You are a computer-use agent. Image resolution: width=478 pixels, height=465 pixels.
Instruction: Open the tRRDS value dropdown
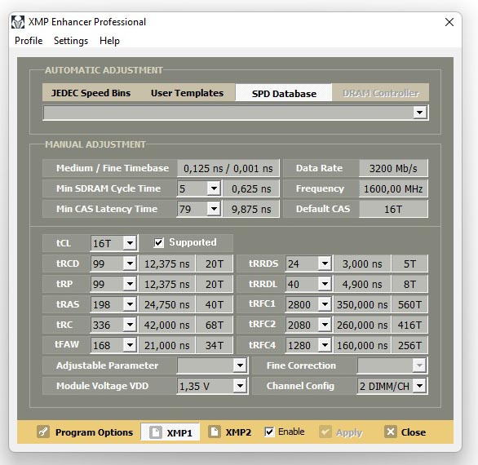(x=325, y=263)
